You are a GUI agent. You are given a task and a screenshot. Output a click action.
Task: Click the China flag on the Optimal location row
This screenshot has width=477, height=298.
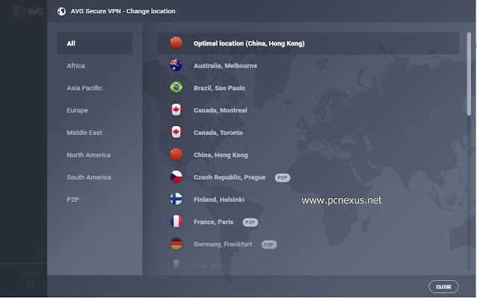pos(176,43)
